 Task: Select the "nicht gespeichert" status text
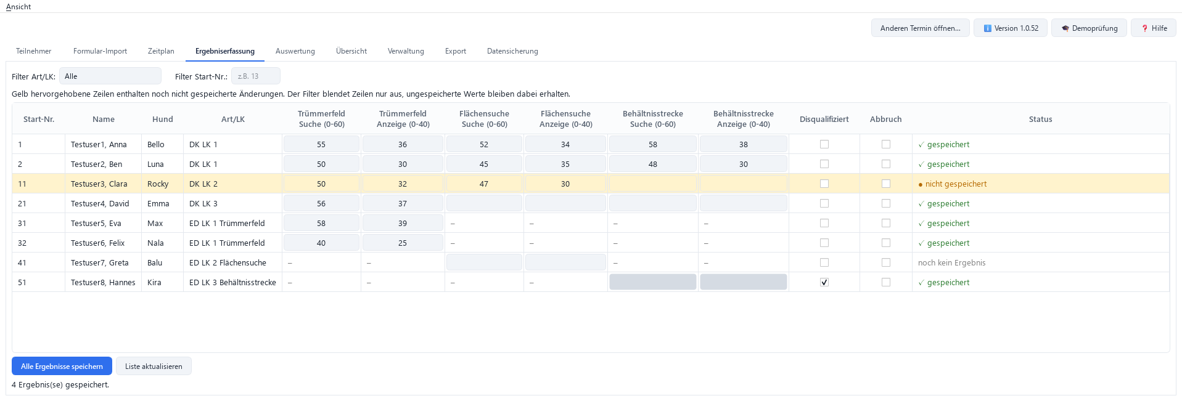tap(956, 184)
